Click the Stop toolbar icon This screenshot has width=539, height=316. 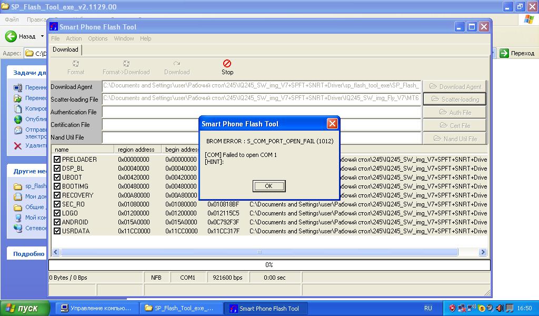point(227,64)
